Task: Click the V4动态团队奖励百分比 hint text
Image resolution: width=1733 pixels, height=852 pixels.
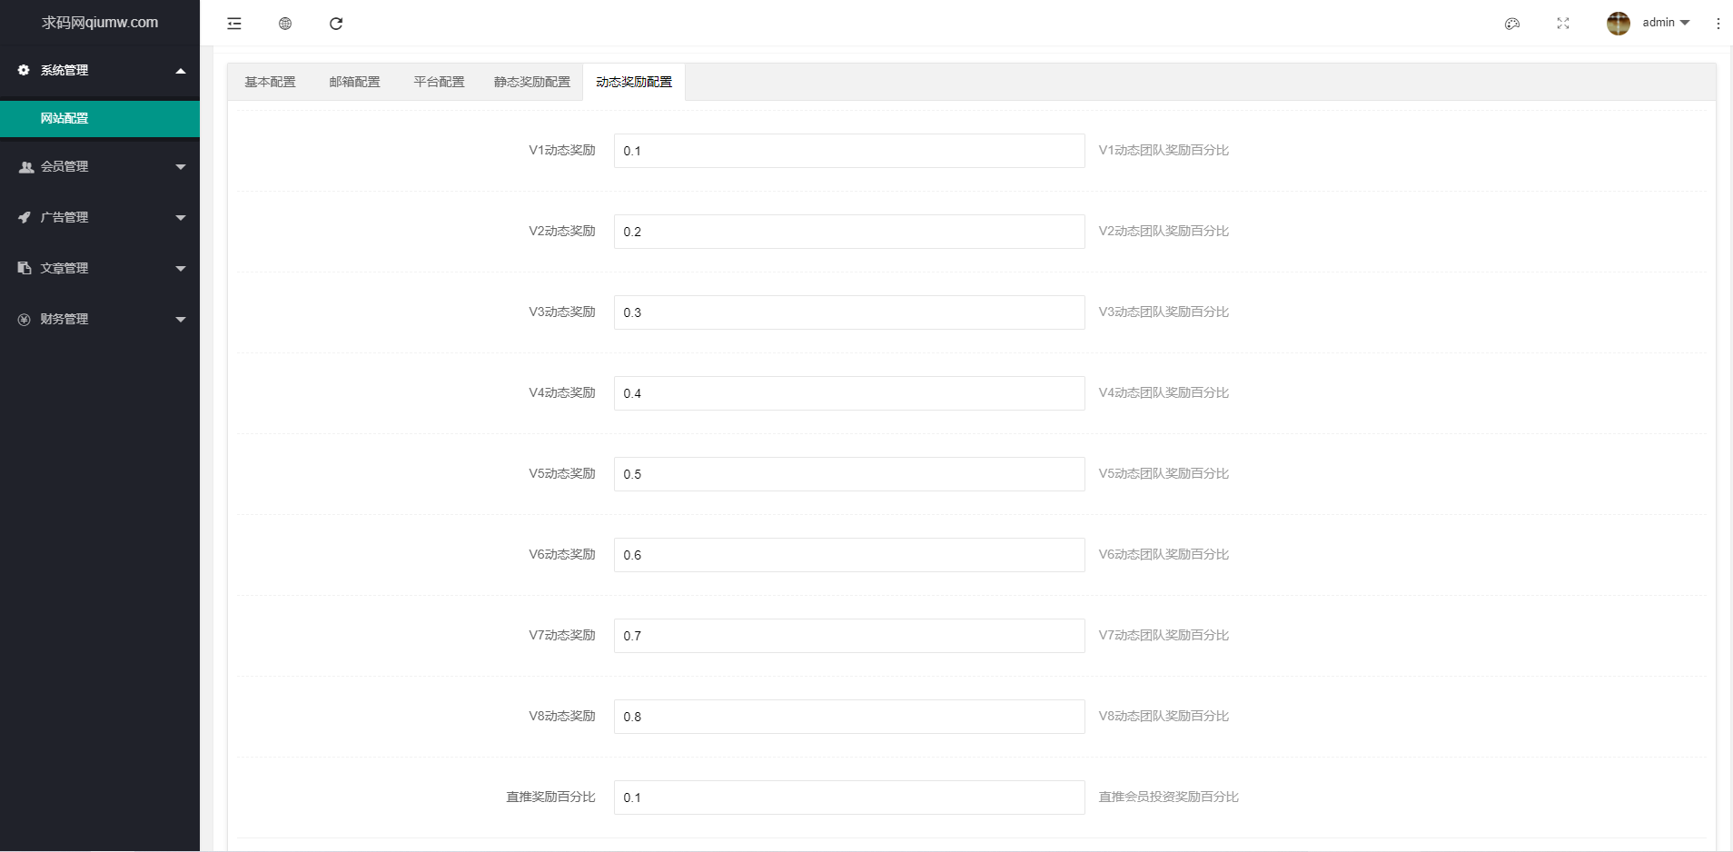Action: point(1164,392)
